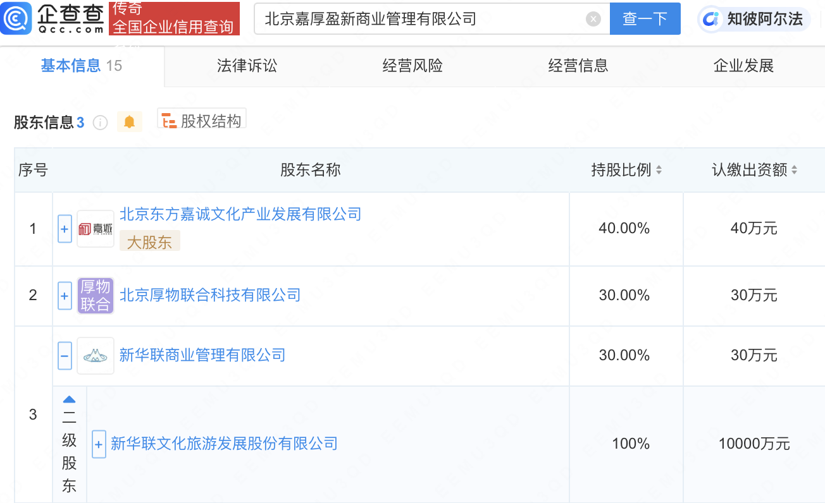The image size is (825, 503).
Task: Click the orange bell notification icon
Action: tap(130, 122)
